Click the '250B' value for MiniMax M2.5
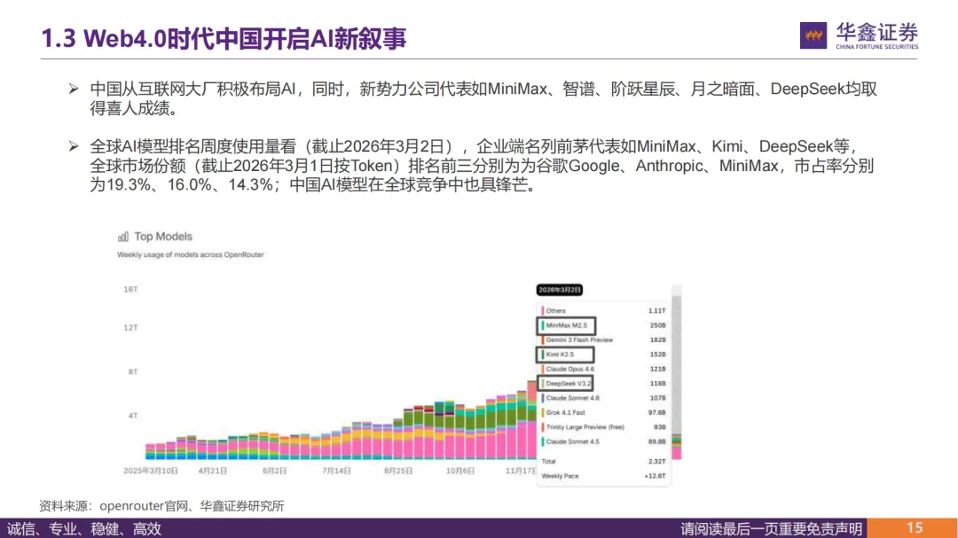This screenshot has height=538, width=958. point(658,325)
